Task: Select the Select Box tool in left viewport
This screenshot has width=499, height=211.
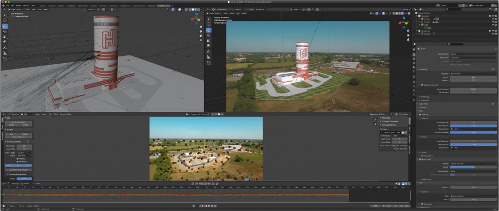Action: coord(5,15)
